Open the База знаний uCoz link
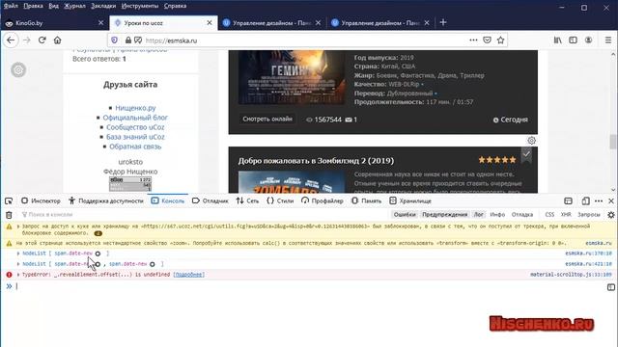 135,137
